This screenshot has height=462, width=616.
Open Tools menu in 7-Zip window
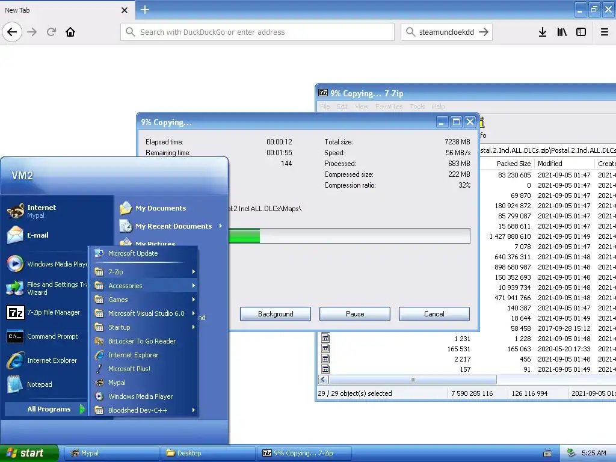pos(417,106)
